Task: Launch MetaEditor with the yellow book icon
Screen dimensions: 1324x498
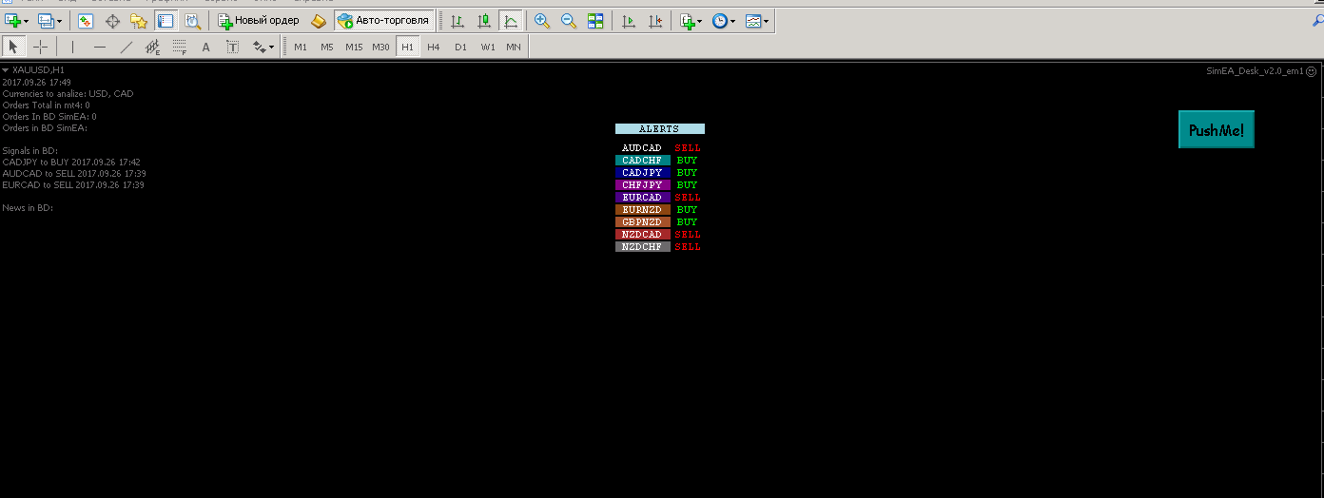Action: point(319,20)
